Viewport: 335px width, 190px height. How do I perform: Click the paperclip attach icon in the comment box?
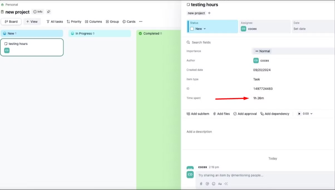[x=201, y=184]
